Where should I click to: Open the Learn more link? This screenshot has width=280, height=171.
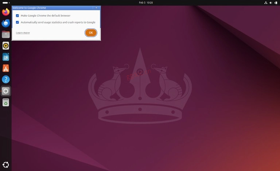click(x=23, y=33)
